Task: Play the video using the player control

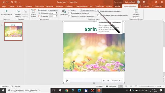Action: 67,81
